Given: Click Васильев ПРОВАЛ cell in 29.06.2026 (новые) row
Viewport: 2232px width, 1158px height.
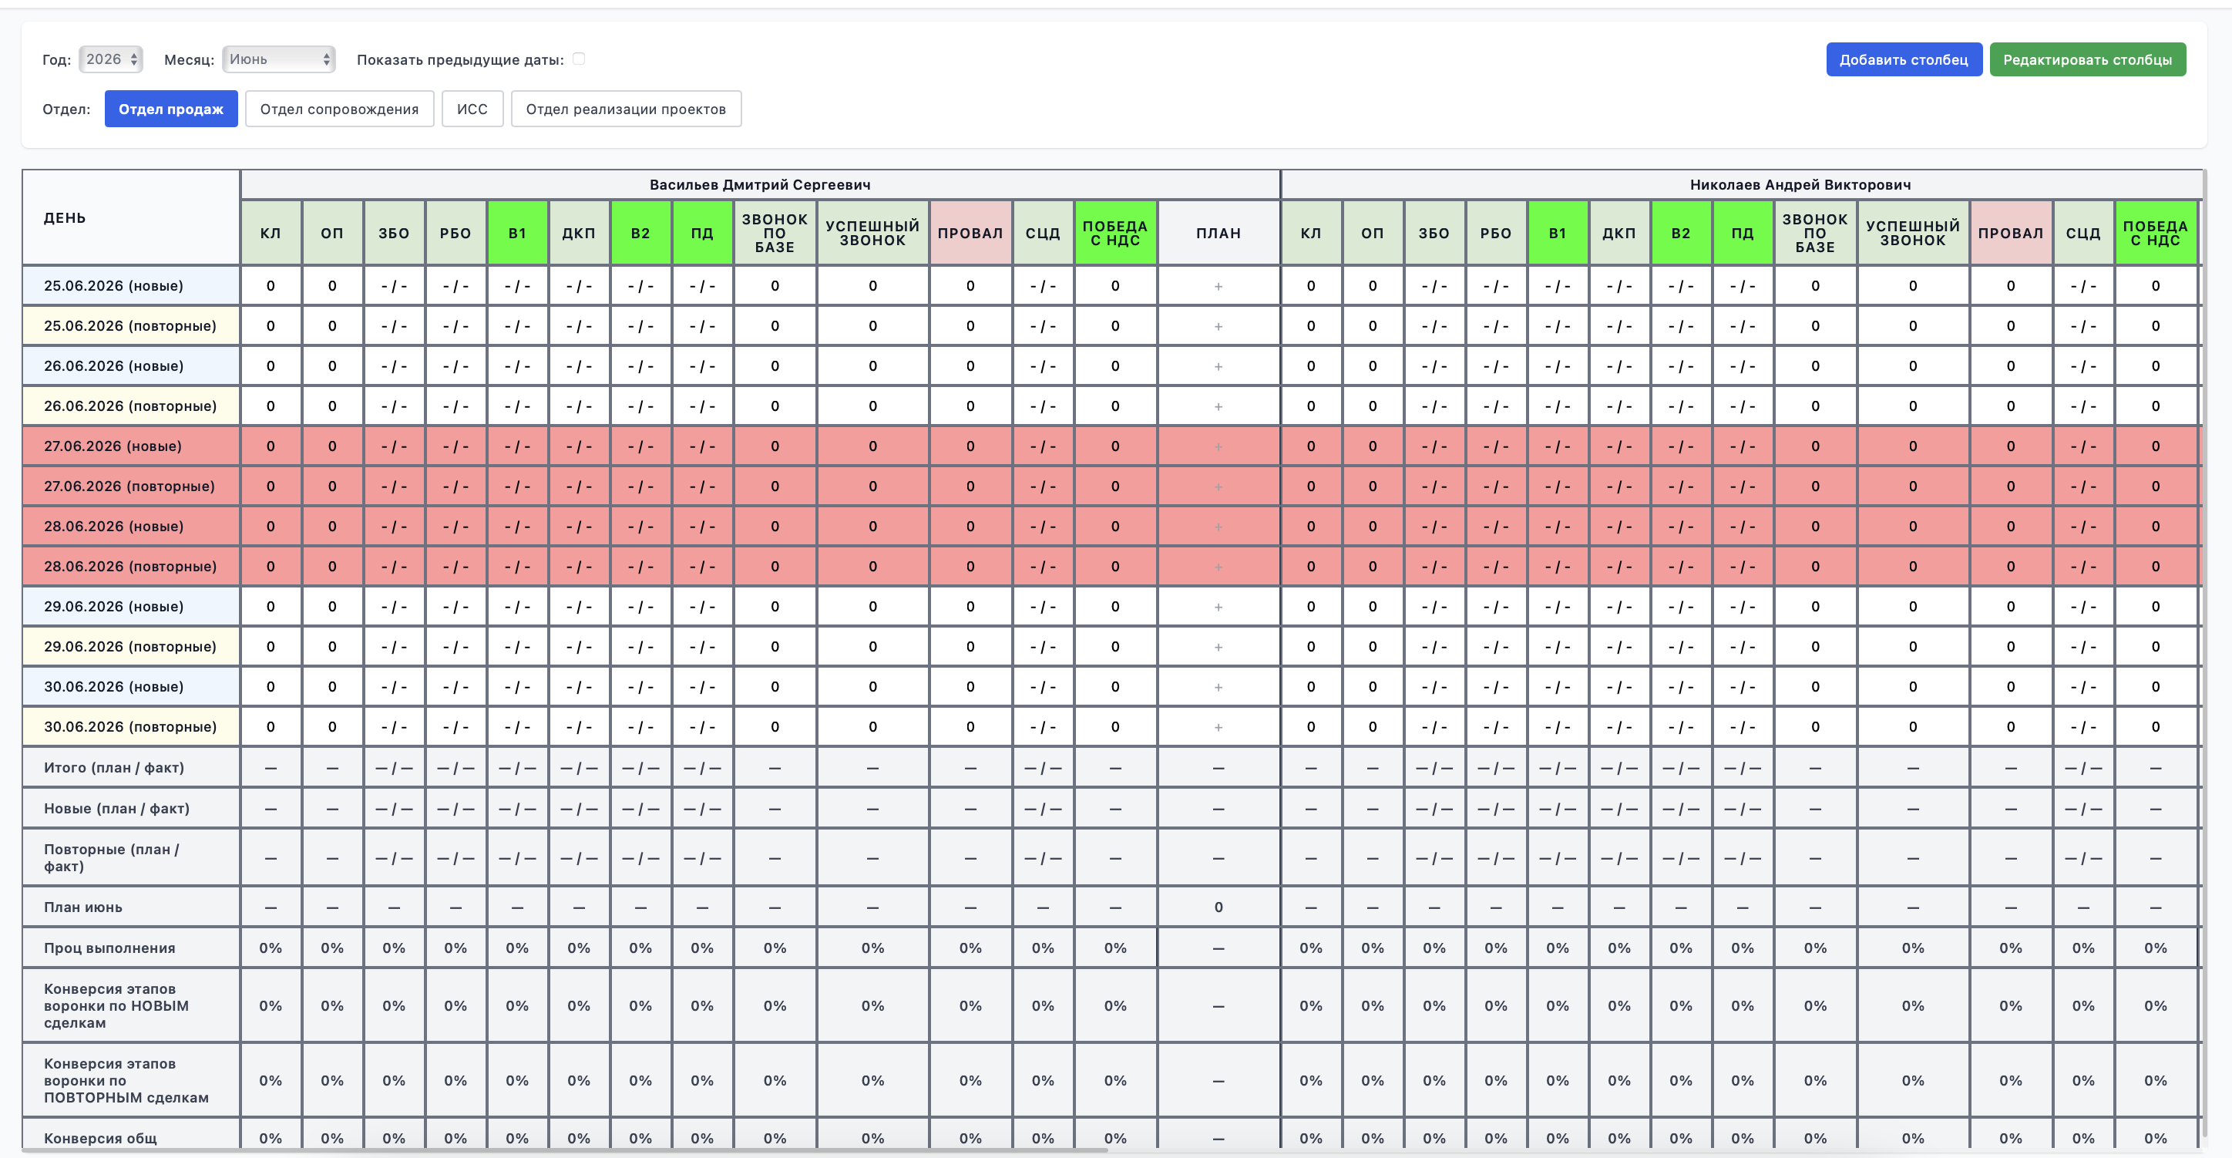Looking at the screenshot, I should (x=970, y=607).
